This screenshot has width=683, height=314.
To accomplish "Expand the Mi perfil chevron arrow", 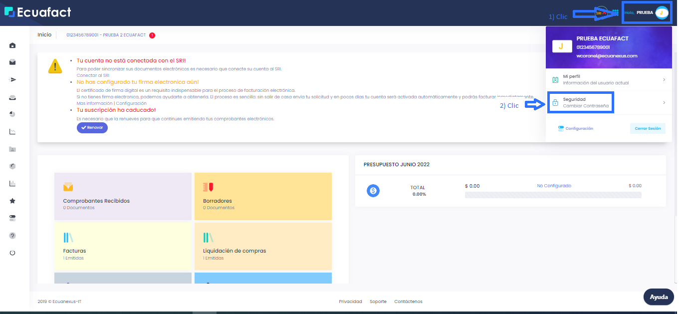I will coord(664,79).
